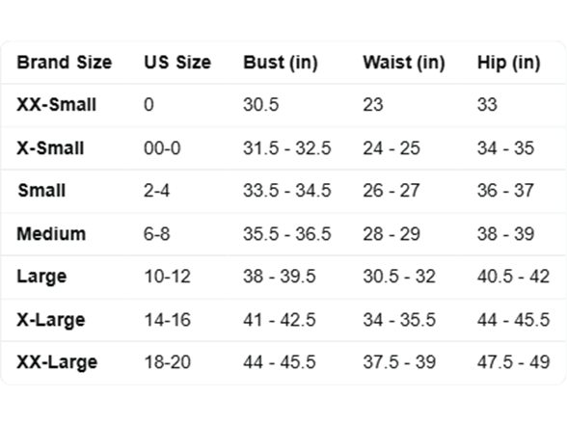
Task: Click US size 00-0 cell
Action: click(x=162, y=148)
